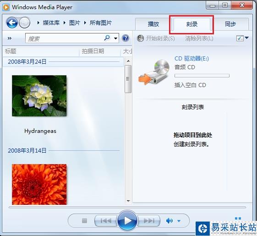Go to the previous track
The width and height of the screenshot is (257, 236).
coord(106,221)
